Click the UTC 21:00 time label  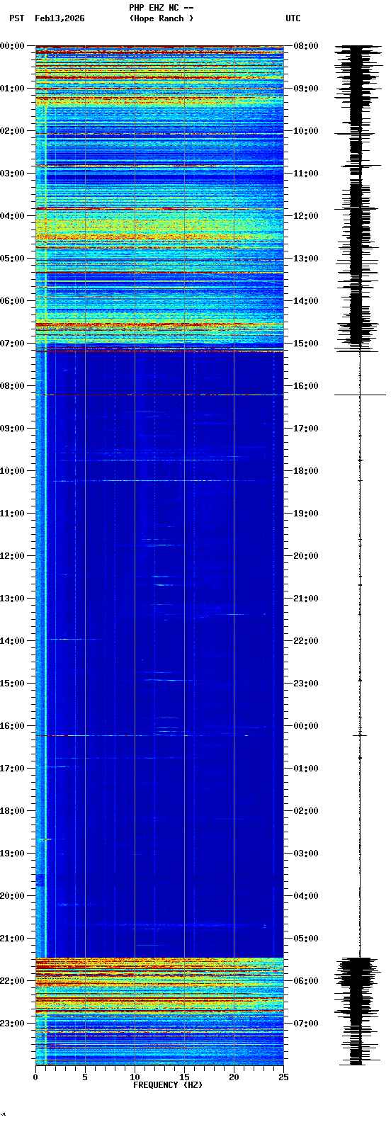point(306,599)
